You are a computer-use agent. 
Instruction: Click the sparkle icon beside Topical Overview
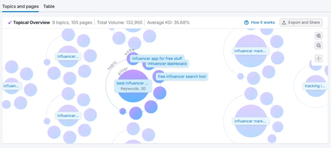10,23
